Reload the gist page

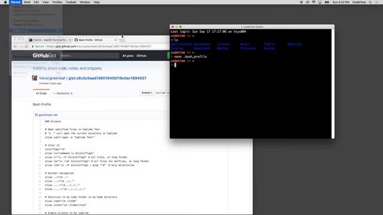tap(26, 47)
